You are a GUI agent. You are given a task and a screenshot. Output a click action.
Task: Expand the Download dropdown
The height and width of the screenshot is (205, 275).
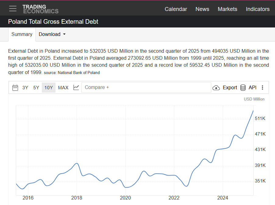[52, 34]
